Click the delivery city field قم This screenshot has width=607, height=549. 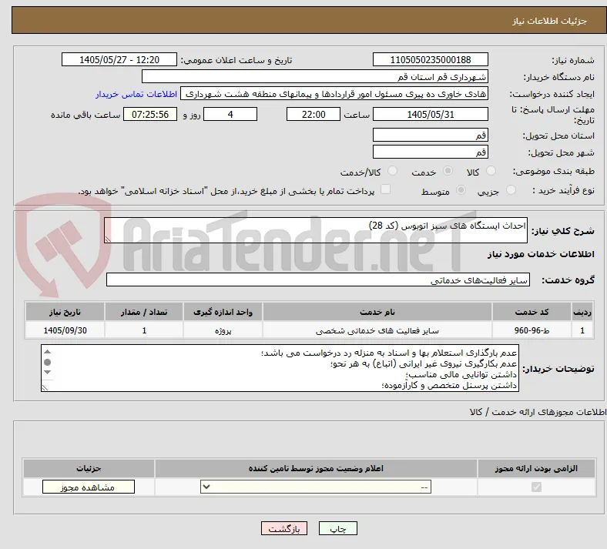[x=430, y=152]
